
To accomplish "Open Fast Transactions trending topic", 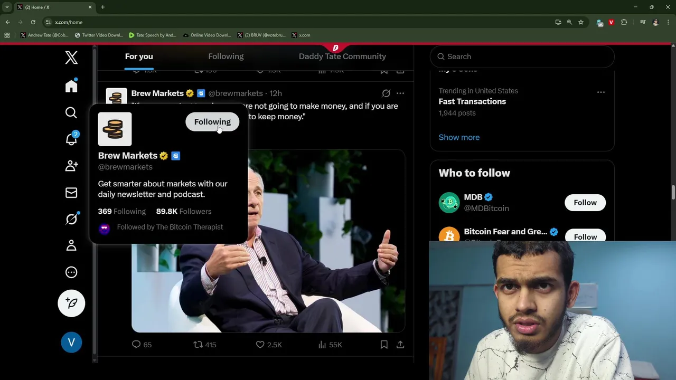I will coord(472,101).
